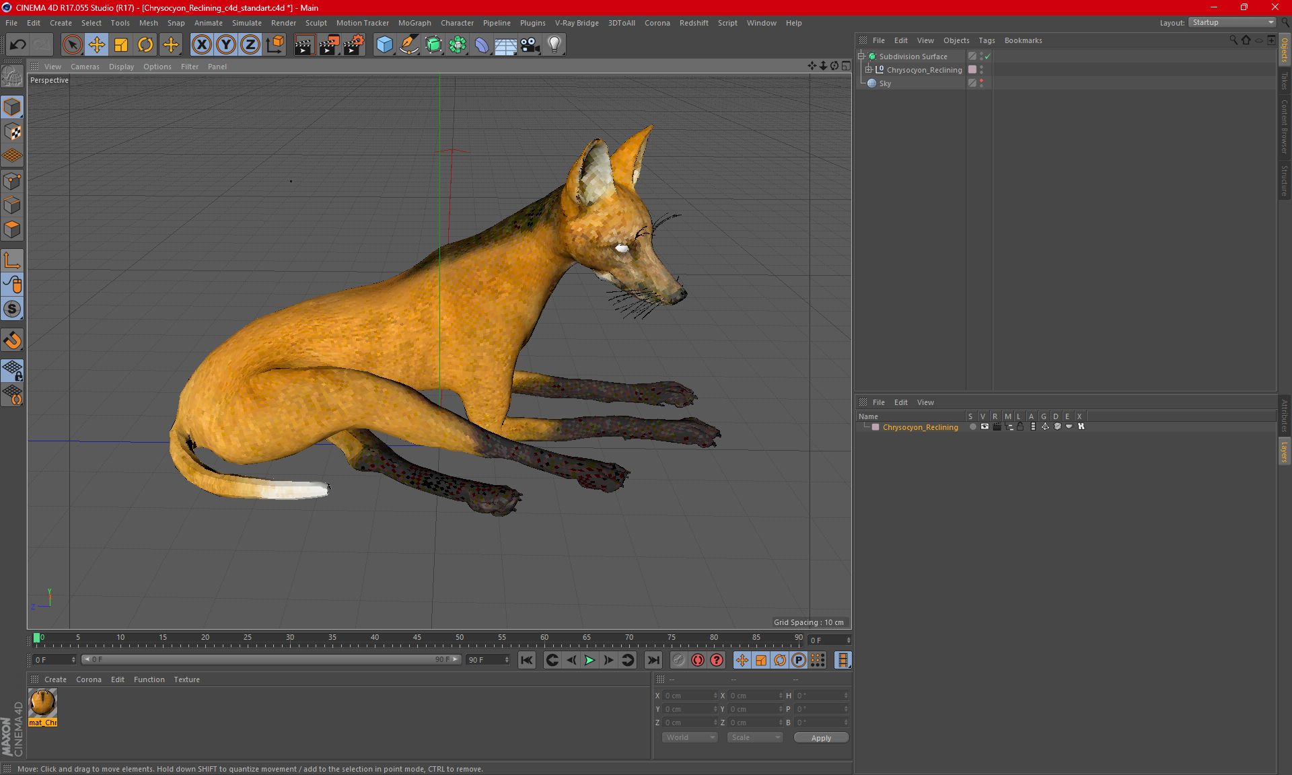Add a Light object via the bulb icon
Image resolution: width=1292 pixels, height=775 pixels.
554,45
